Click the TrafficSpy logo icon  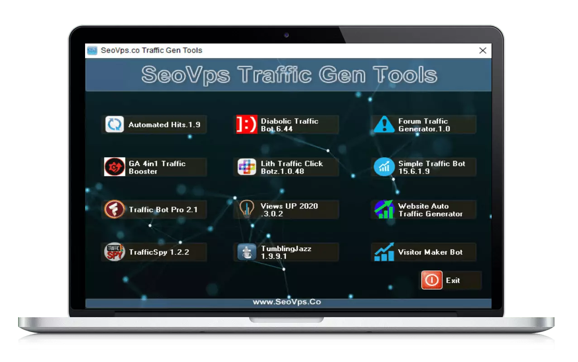coord(115,252)
